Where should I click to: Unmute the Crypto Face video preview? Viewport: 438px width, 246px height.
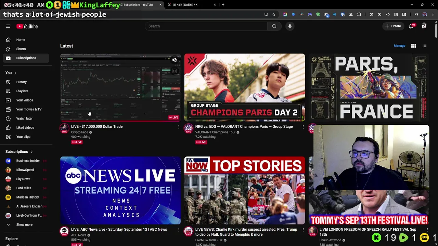[x=175, y=60]
